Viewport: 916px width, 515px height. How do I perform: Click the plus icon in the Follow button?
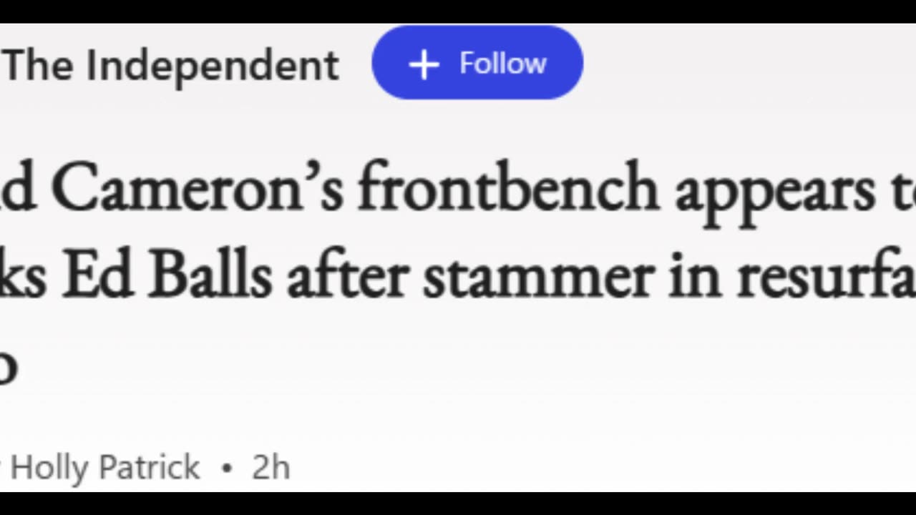(x=424, y=64)
